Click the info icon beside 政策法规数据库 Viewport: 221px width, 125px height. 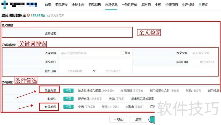coord(28,15)
